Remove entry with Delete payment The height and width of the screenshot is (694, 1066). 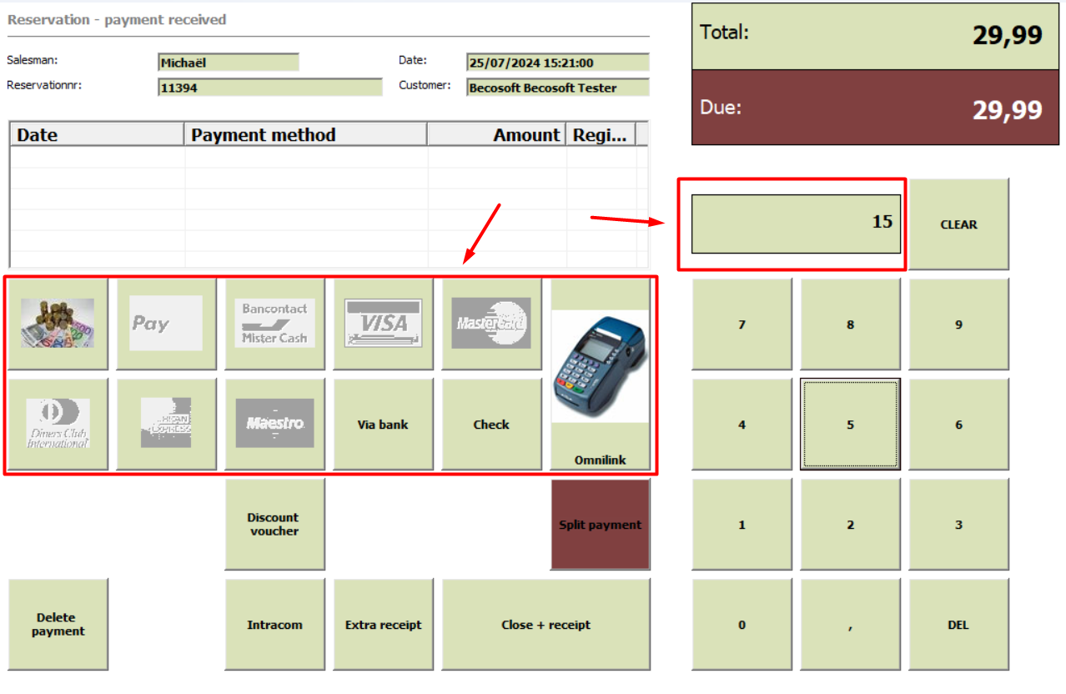click(x=58, y=624)
